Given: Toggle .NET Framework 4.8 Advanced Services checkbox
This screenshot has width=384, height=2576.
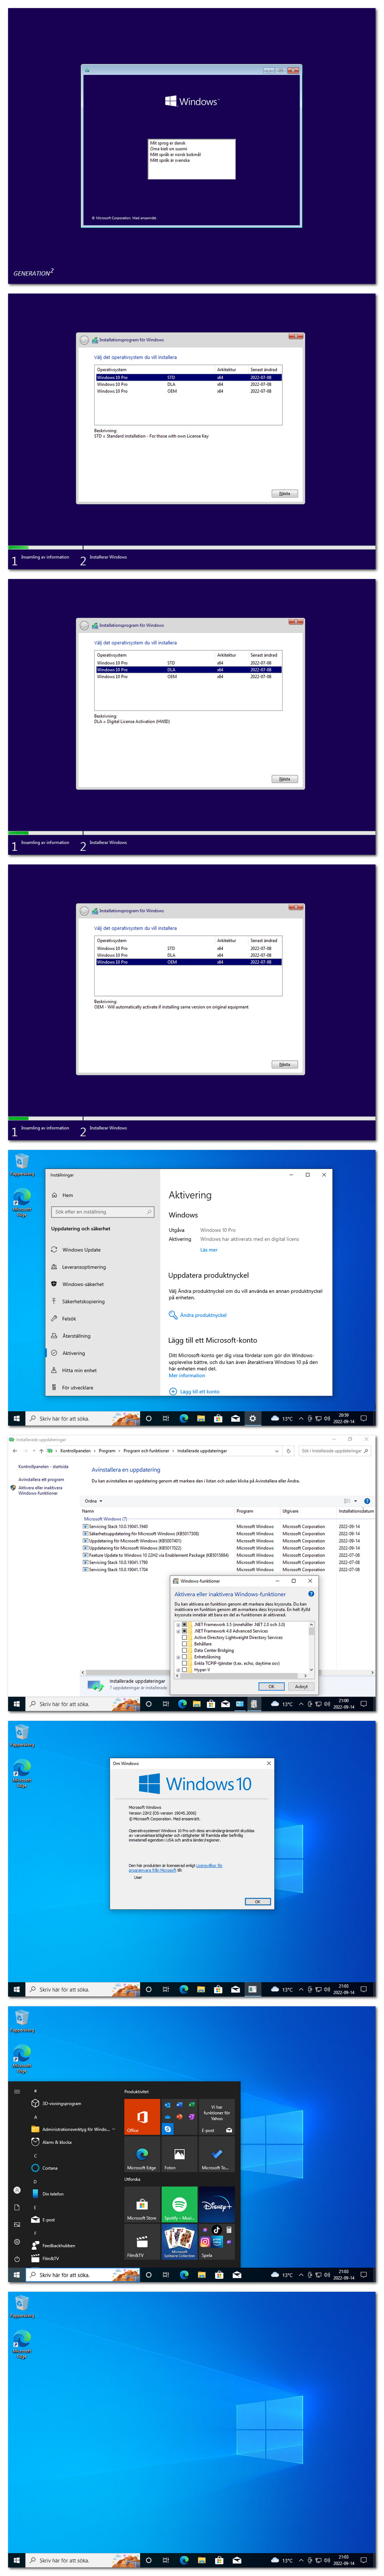Looking at the screenshot, I should [x=184, y=1631].
